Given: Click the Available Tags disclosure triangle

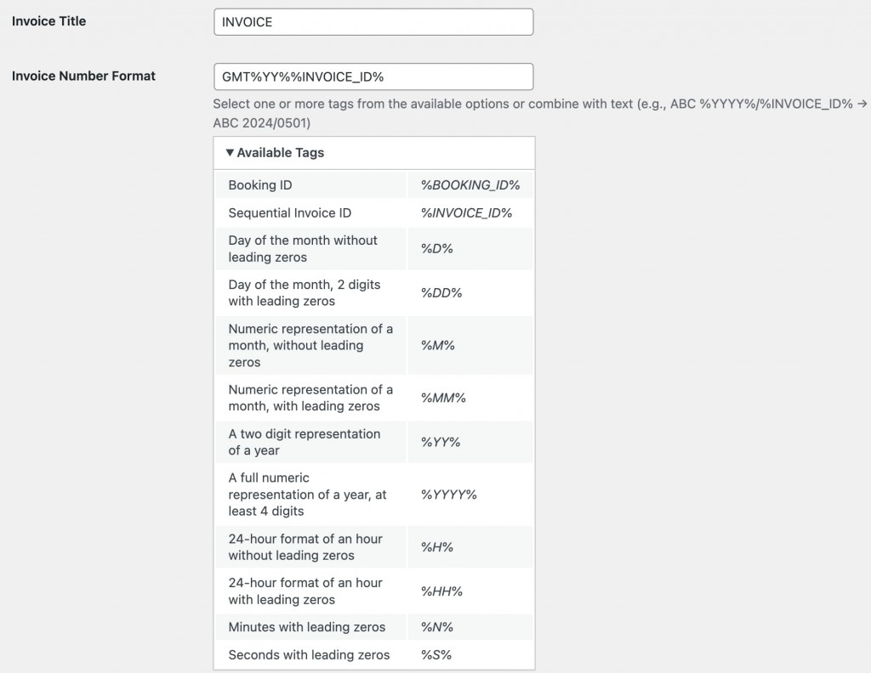Looking at the screenshot, I should 229,152.
